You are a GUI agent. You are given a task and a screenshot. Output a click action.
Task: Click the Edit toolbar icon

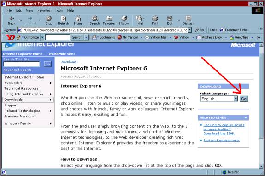click(170, 18)
